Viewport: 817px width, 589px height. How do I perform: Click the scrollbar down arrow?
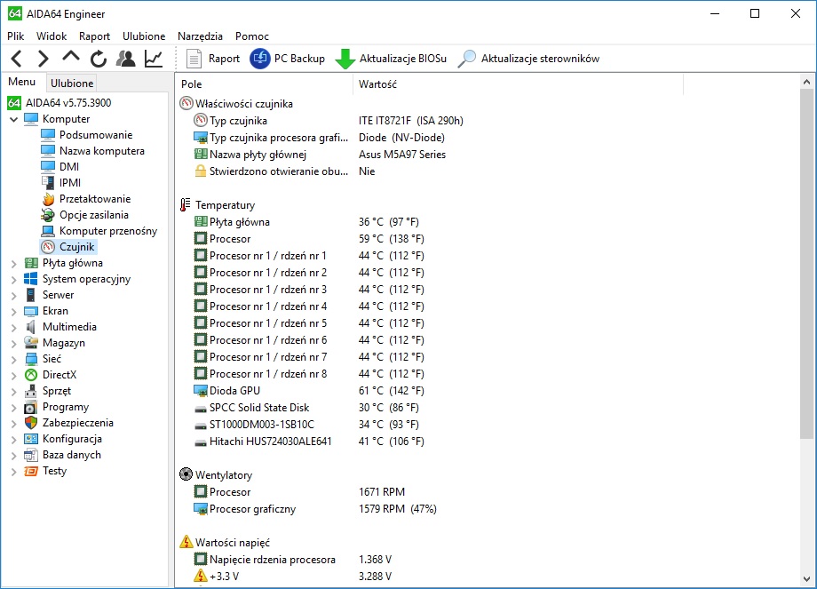806,578
